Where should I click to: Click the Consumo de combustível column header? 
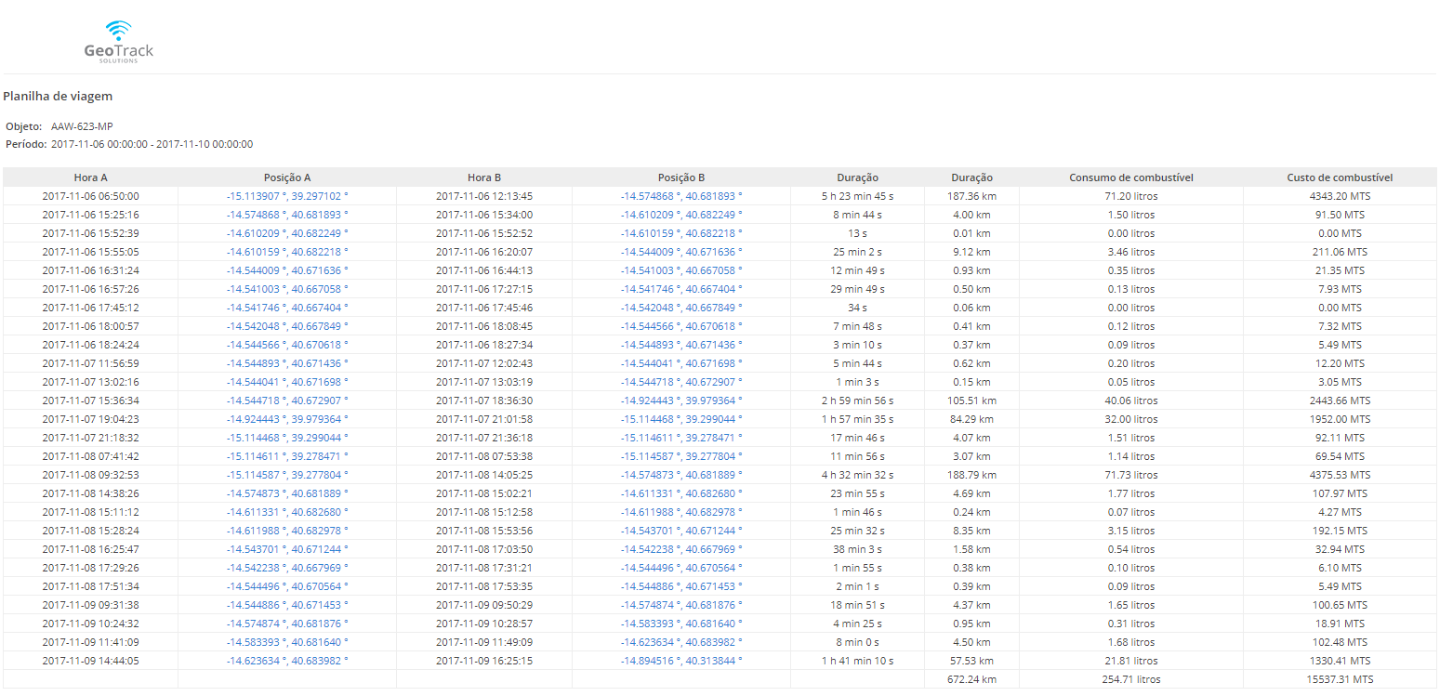coord(1130,177)
